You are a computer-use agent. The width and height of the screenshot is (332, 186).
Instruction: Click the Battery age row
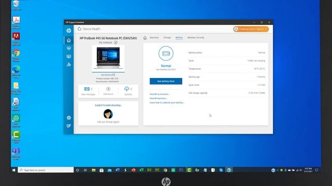coord(227,77)
